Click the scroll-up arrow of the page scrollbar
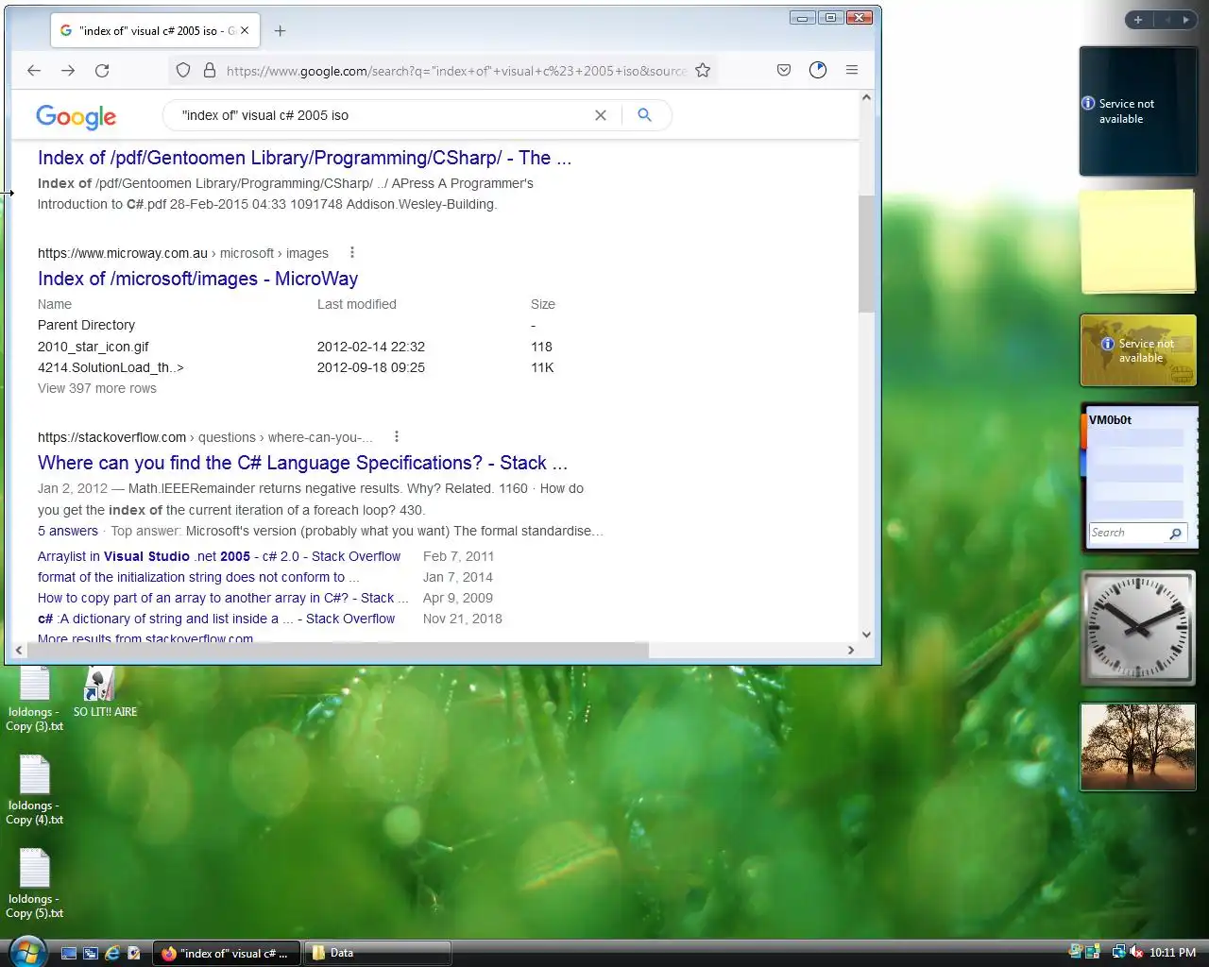 coord(866,97)
